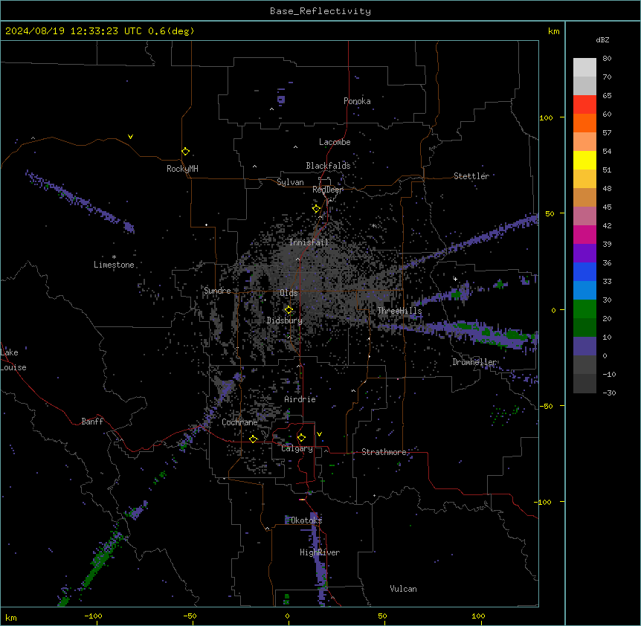This screenshot has width=641, height=626.
Task: Click the Strathmore label
Action: click(x=384, y=452)
